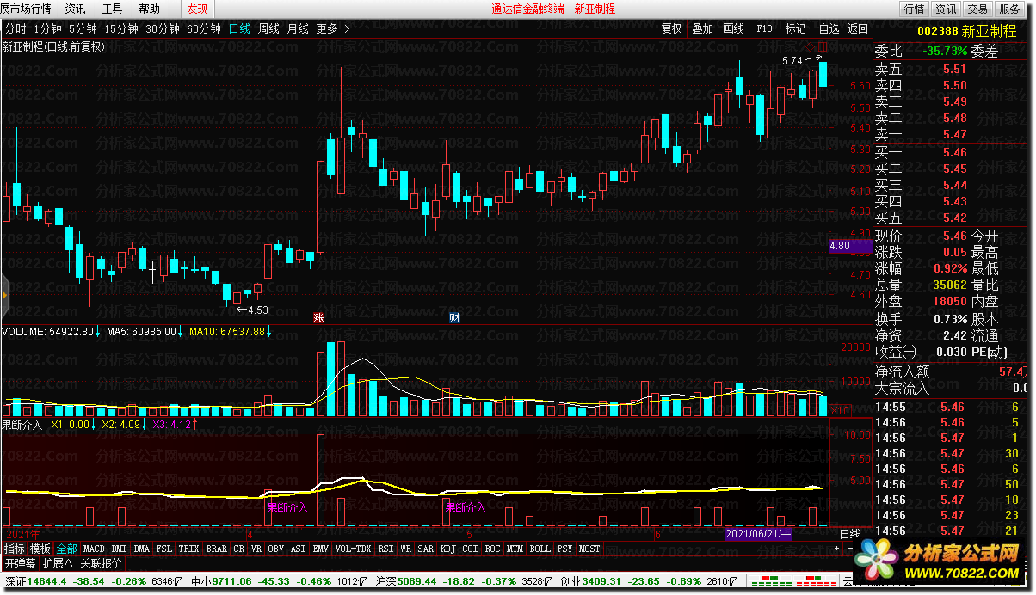Switch to the 15分钟 timeframe
The width and height of the screenshot is (1036, 595).
(x=121, y=28)
